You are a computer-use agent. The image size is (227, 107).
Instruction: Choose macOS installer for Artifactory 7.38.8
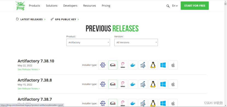point(173,84)
